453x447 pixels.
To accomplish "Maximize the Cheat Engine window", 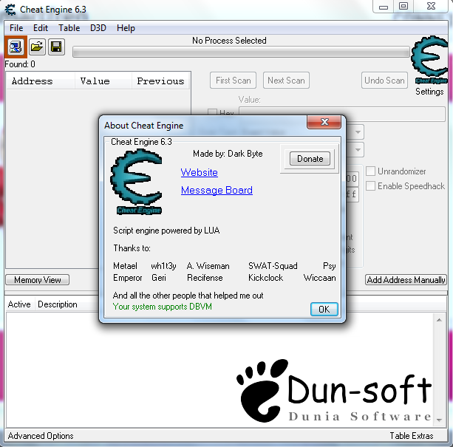I will [x=403, y=7].
